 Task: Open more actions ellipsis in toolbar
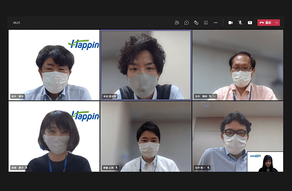point(215,23)
